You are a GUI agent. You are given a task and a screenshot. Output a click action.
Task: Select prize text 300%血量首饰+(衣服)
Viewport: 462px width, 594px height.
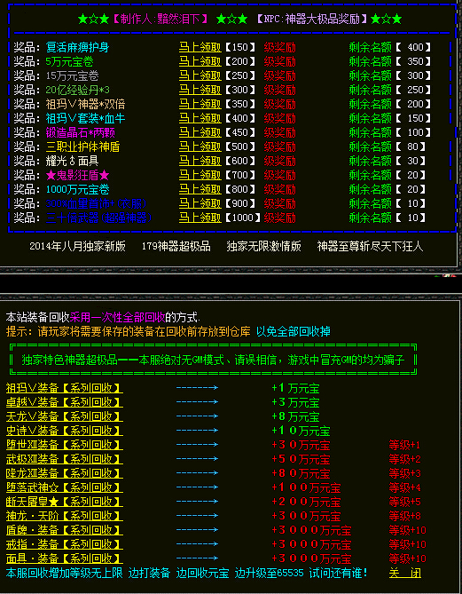tap(96, 204)
